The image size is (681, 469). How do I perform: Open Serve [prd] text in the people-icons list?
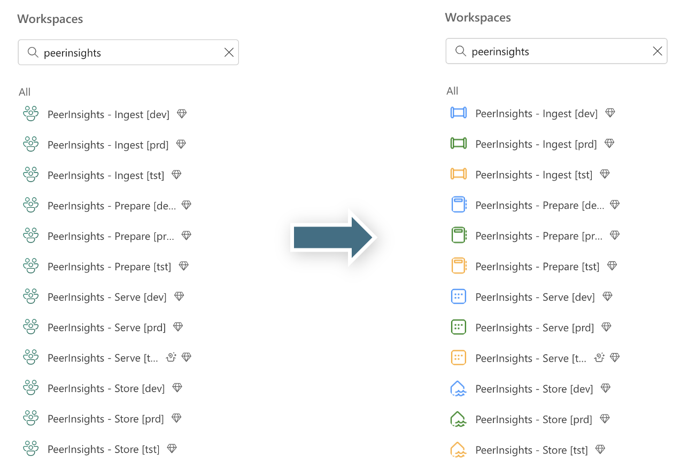pos(106,327)
